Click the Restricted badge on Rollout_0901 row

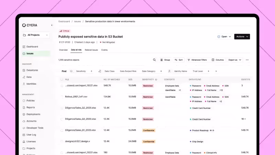point(148,97)
